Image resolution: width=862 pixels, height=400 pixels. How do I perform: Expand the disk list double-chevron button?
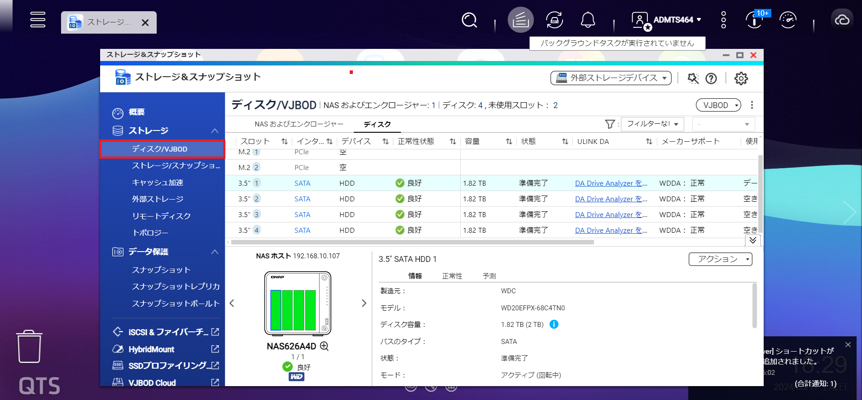click(x=753, y=240)
